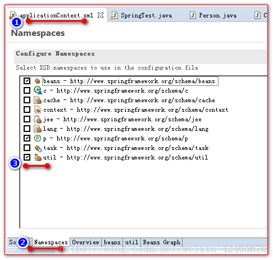The height and width of the screenshot is (260, 273).
Task: Select the jee schema URL row text
Action: coord(122,120)
